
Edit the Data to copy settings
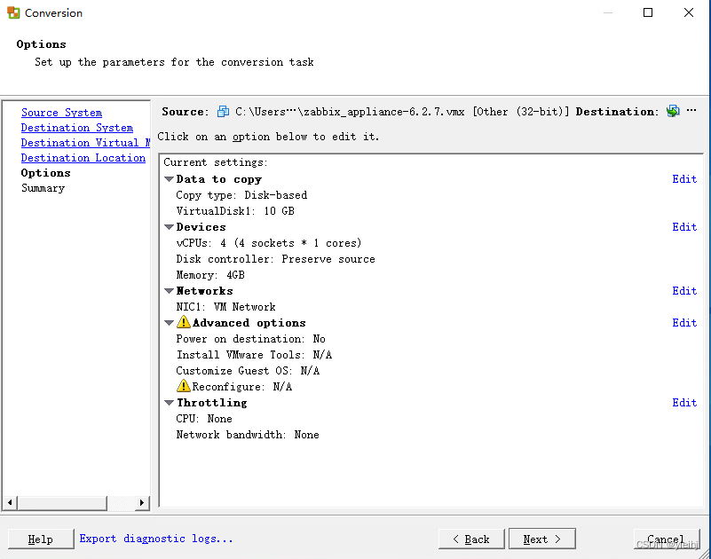coord(684,179)
